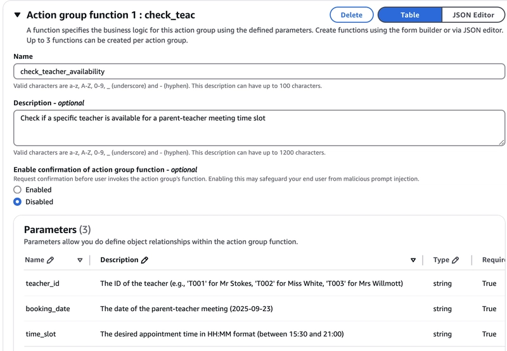Click the function Name input field
The height and width of the screenshot is (351, 507).
[x=259, y=72]
